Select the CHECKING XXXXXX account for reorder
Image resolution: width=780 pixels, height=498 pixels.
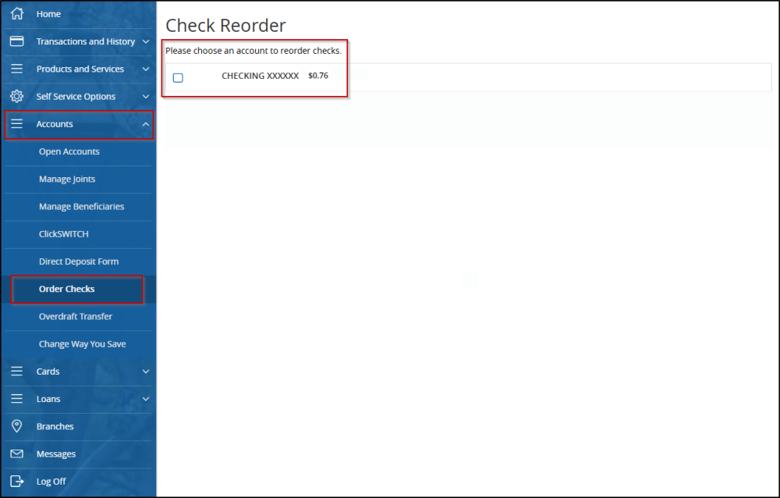tap(260, 76)
